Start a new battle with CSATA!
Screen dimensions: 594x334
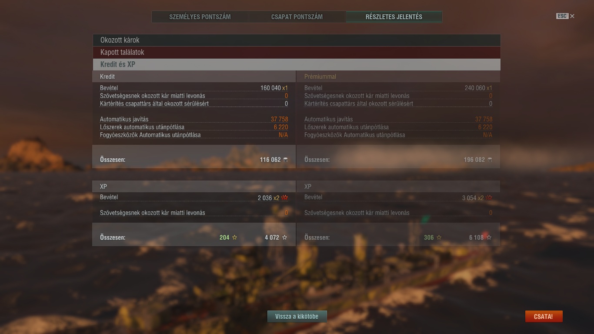pyautogui.click(x=544, y=317)
